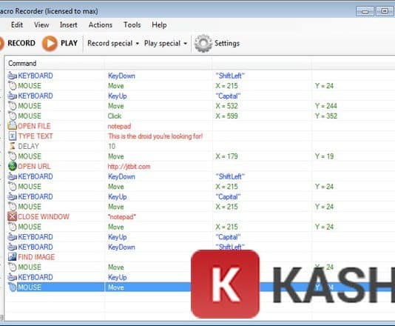
Task: Click the FIND IMAGE command icon
Action: [x=12, y=257]
